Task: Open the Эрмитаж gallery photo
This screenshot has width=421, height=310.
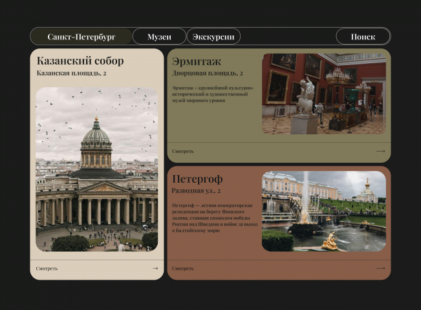Action: pyautogui.click(x=324, y=94)
